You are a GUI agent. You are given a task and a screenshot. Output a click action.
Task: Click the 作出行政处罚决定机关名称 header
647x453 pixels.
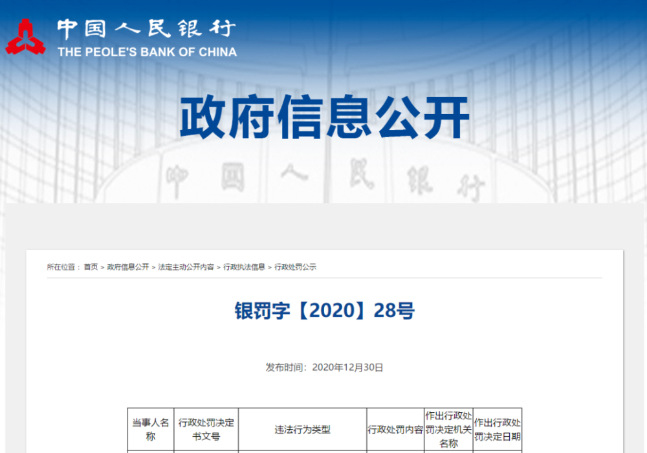click(x=448, y=430)
